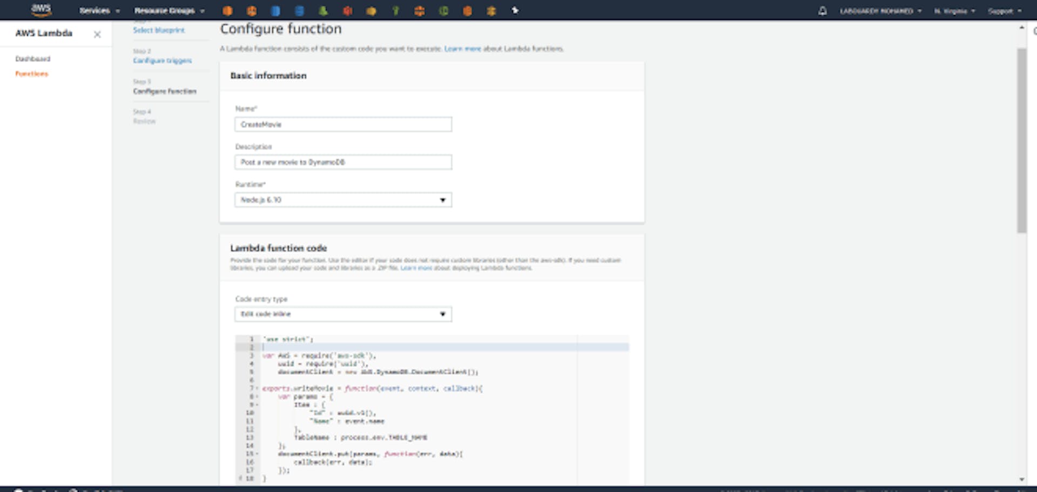Click the Lambda function code heading
The image size is (1037, 492).
[279, 248]
